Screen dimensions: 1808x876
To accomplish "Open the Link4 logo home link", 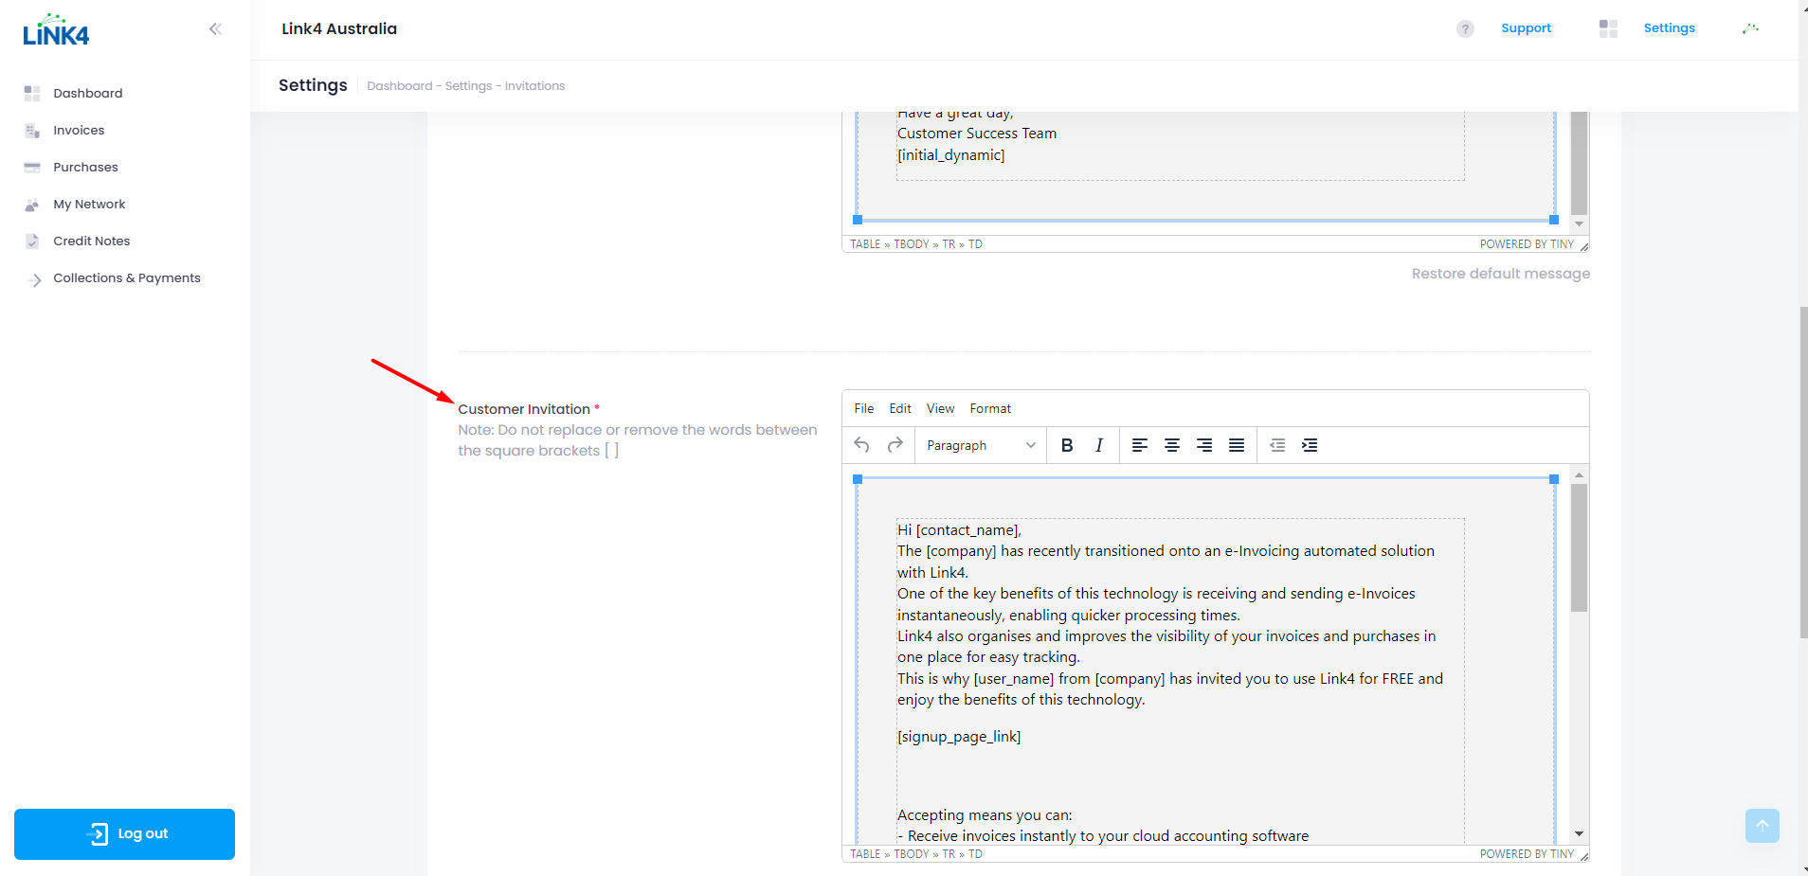I will click(x=56, y=30).
